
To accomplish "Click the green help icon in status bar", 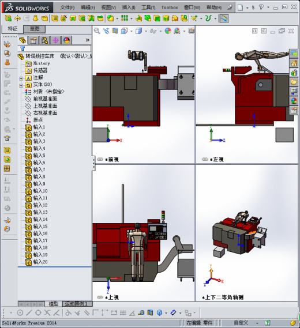I will click(x=267, y=323).
